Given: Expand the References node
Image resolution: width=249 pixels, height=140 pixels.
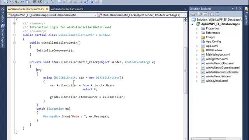Looking at the screenshot, I should pyautogui.click(x=197, y=33).
